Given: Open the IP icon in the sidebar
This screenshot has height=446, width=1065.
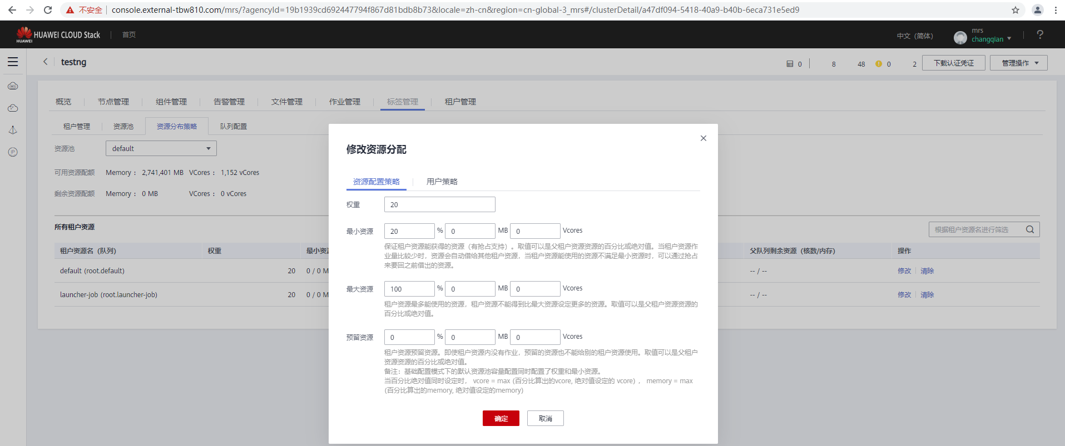Looking at the screenshot, I should (13, 152).
